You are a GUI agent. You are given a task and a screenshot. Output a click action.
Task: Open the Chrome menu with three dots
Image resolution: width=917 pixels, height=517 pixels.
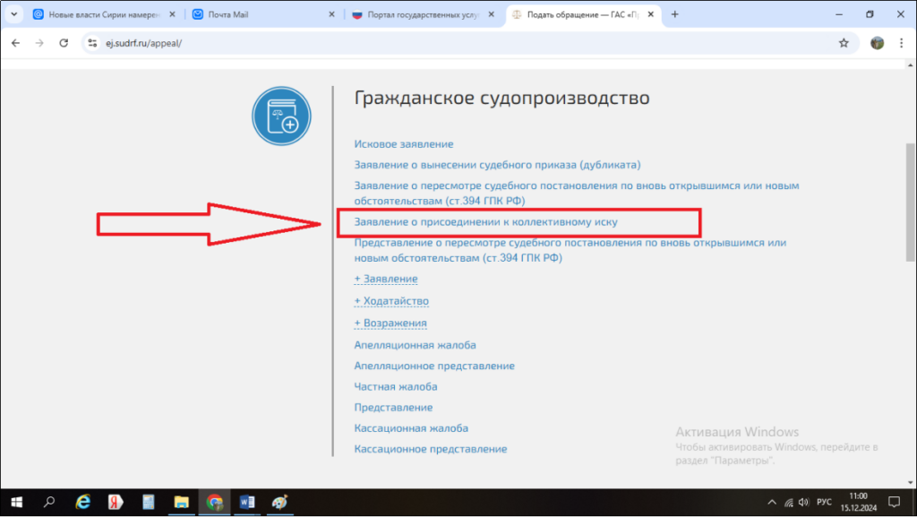point(901,43)
